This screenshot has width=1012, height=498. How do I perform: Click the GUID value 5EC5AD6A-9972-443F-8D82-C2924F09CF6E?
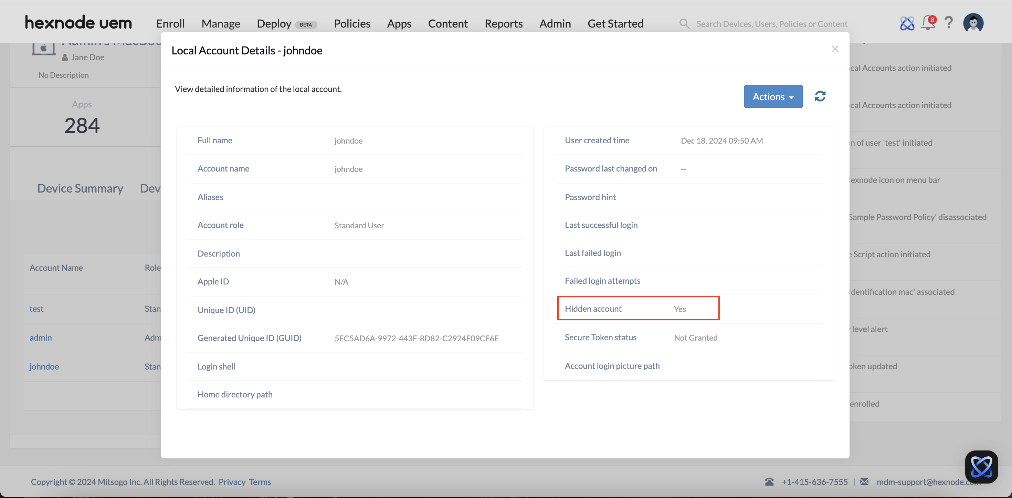417,339
